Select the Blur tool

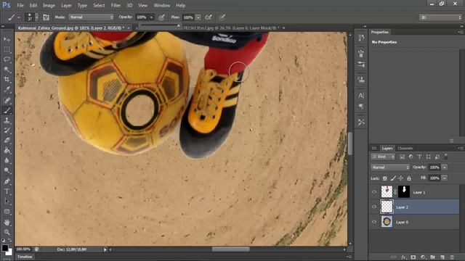coord(7,161)
